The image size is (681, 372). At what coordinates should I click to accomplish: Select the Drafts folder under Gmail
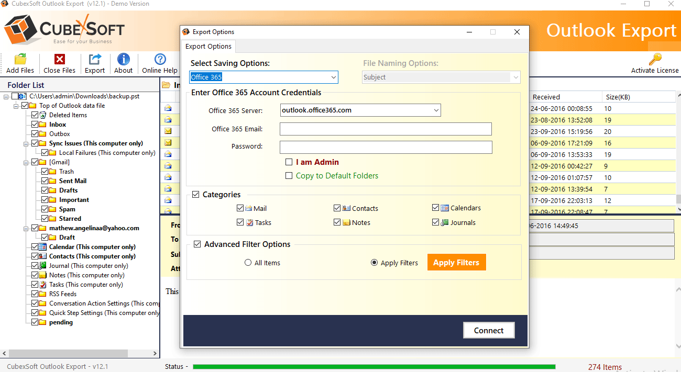[x=68, y=190]
